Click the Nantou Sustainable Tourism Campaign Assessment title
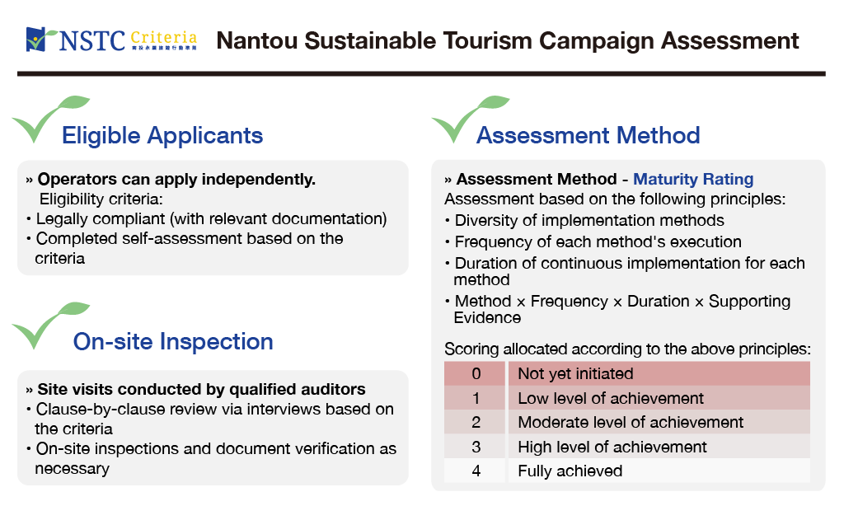The width and height of the screenshot is (844, 506). (x=507, y=40)
